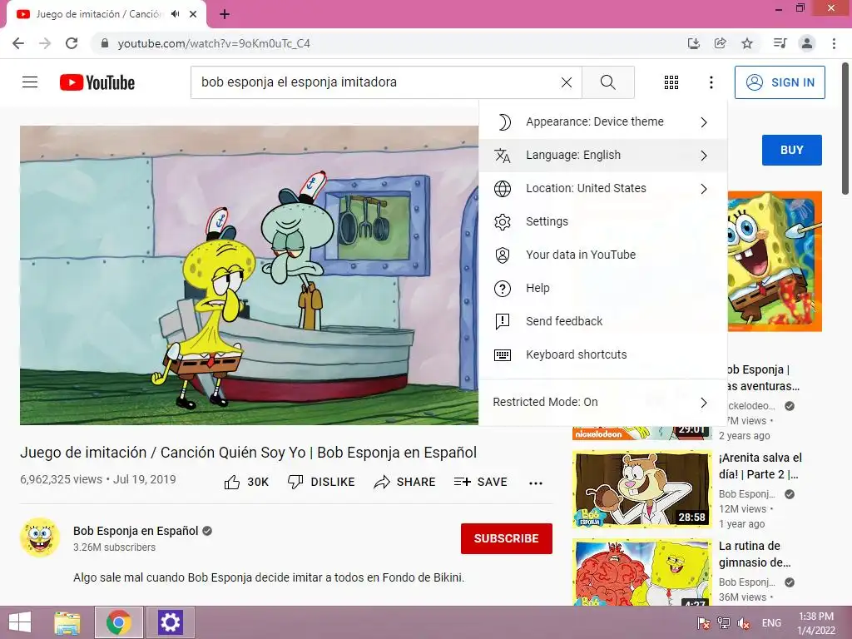Click the Chrome icon in the taskbar
Image resolution: width=852 pixels, height=639 pixels.
[x=118, y=622]
